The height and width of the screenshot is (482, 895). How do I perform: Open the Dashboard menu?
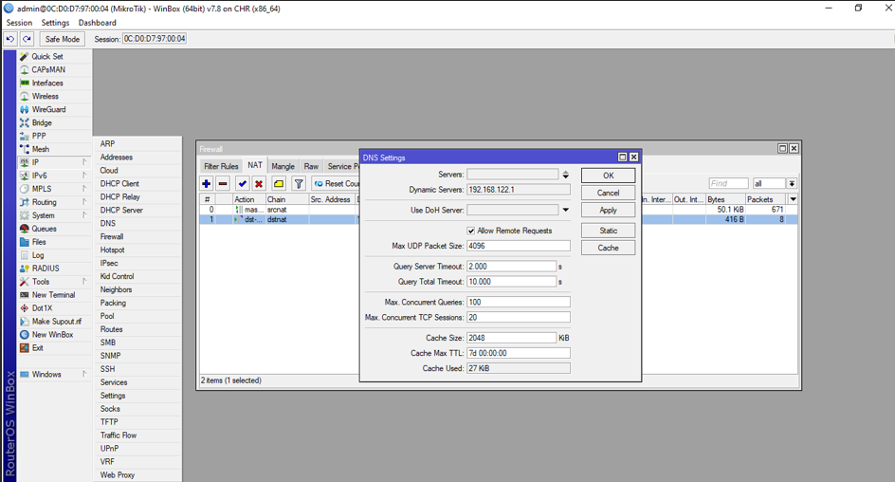click(x=97, y=23)
